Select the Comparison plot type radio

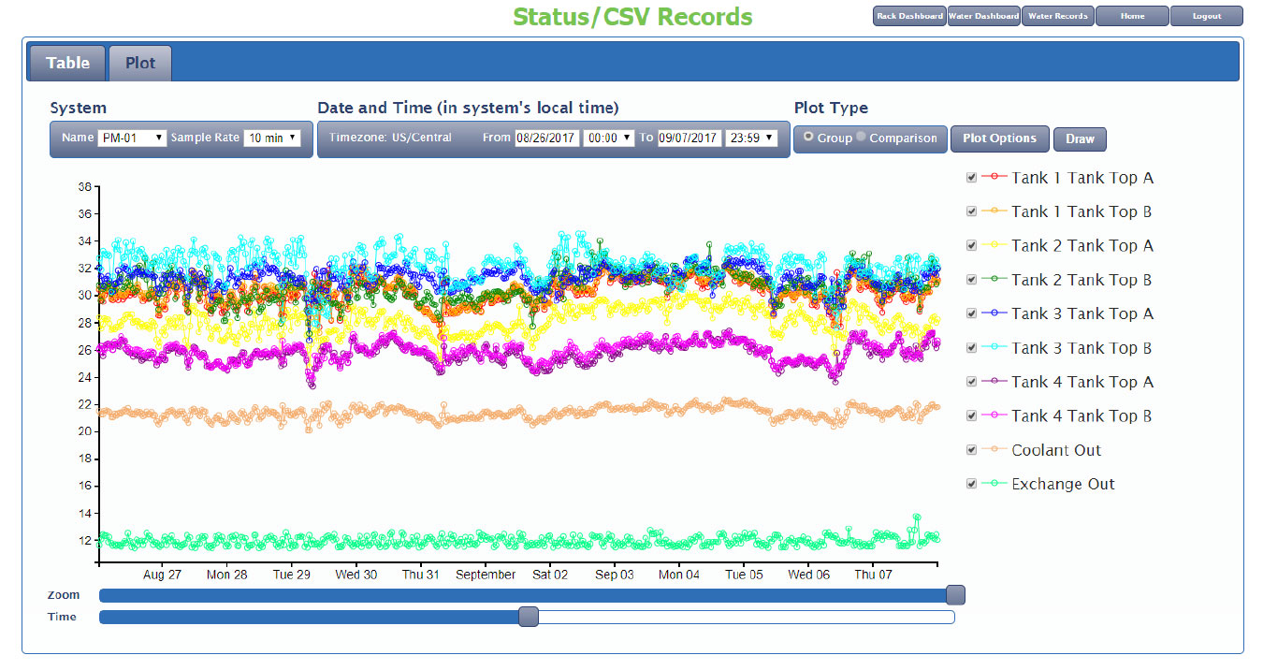coord(862,137)
